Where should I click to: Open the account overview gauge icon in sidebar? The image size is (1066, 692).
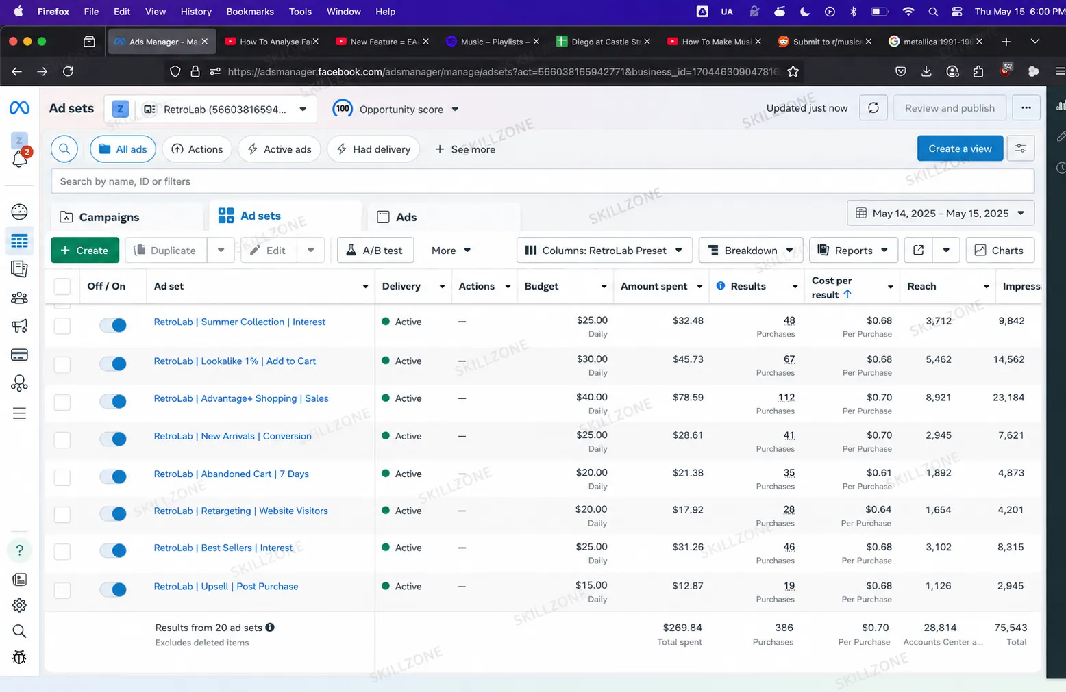(x=19, y=212)
